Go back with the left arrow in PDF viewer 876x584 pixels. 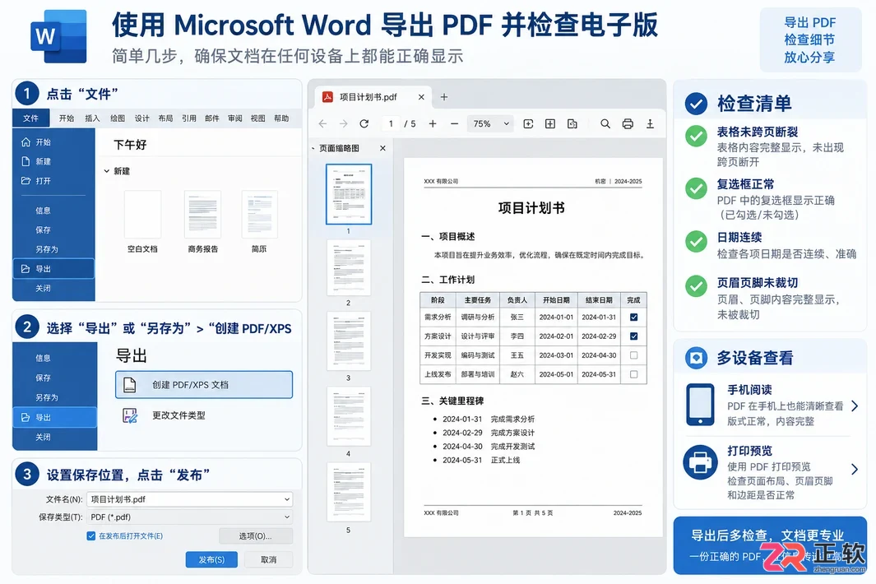(323, 123)
